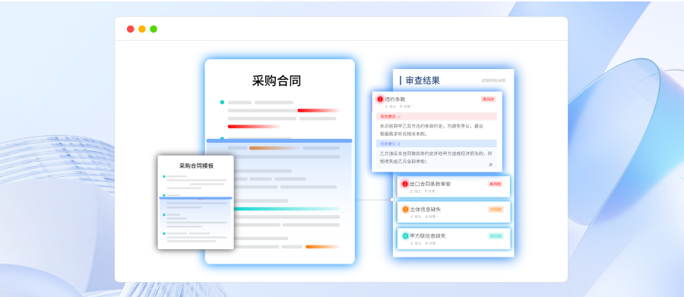Click the 批注 pencil link under 甲方联信息缺失

(x=415, y=243)
